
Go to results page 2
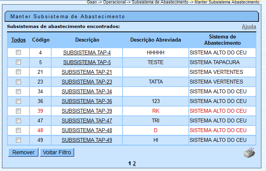[134, 163]
